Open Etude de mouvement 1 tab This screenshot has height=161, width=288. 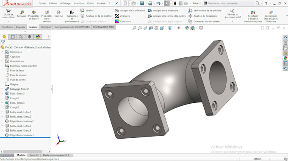pos(56,155)
